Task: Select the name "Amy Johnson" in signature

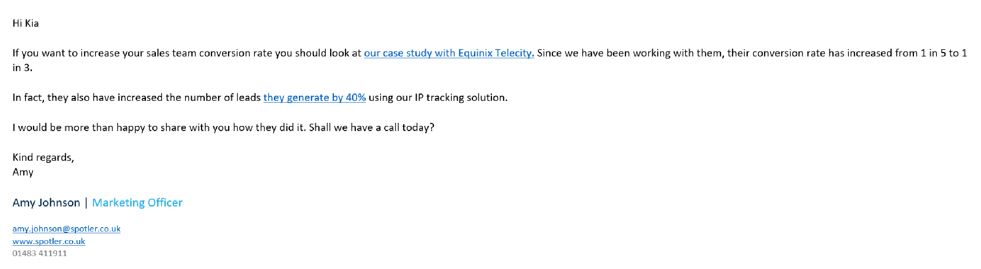Action: (x=46, y=203)
